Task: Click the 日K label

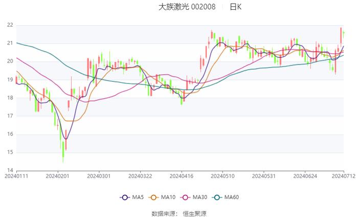Action: click(x=235, y=7)
